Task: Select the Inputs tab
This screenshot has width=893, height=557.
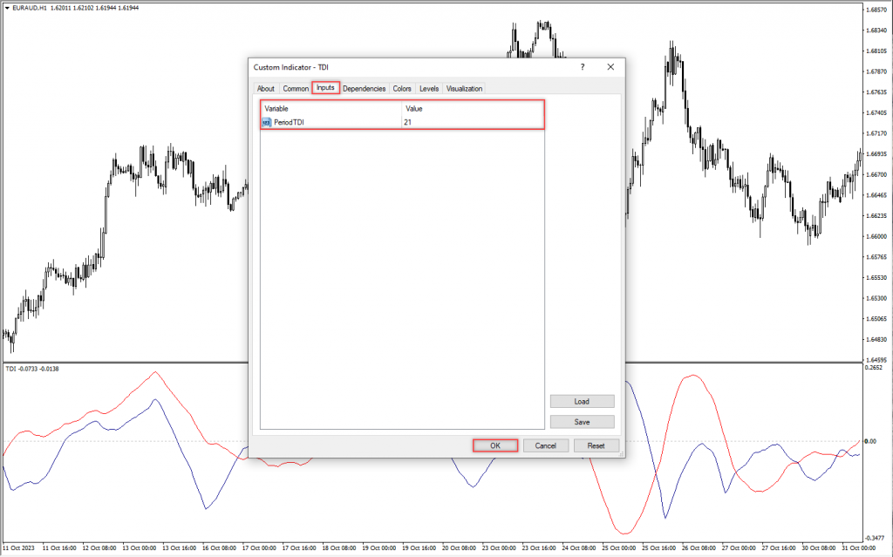Action: click(325, 88)
